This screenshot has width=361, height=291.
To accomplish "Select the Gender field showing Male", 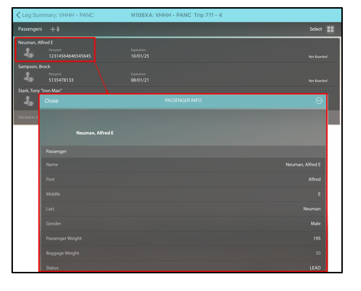I will point(183,224).
